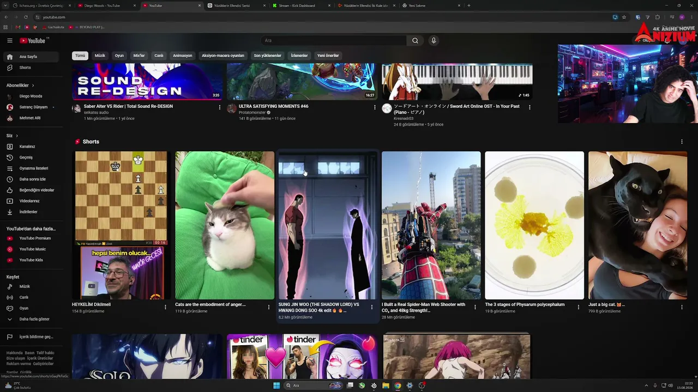Open YouTube Premium link

coord(33,238)
